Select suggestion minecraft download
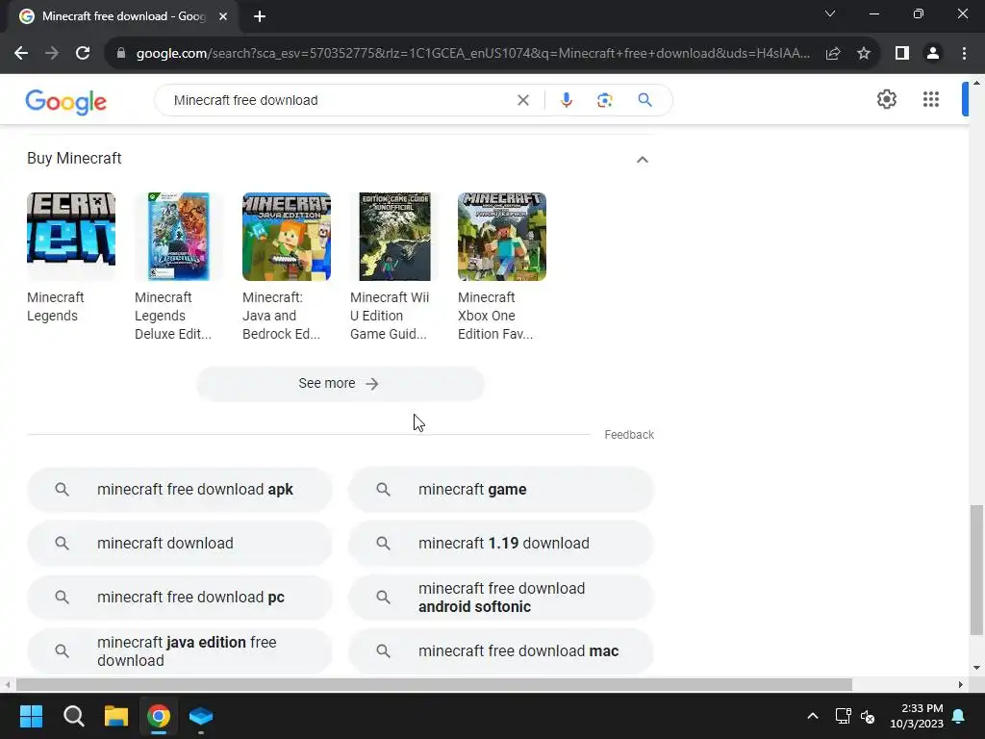Image resolution: width=985 pixels, height=739 pixels. pos(180,543)
